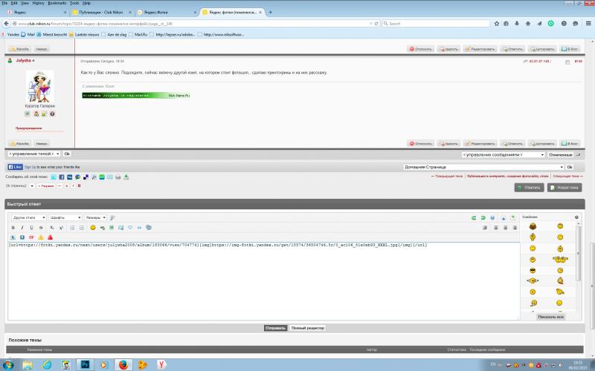Download this topic with the green arrow icon

[x=126, y=177]
